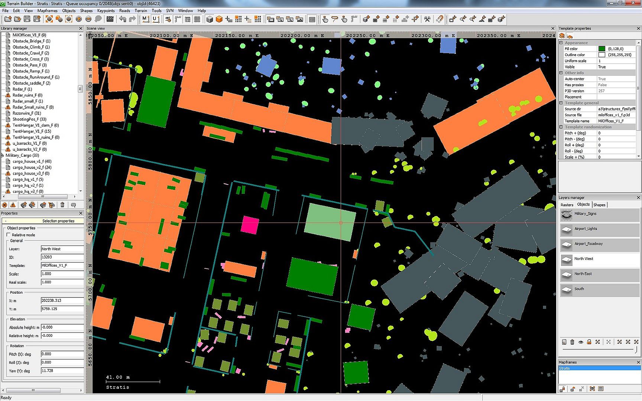Click the Undo arrow in the toolbar
This screenshot has height=401, width=642.
click(x=123, y=19)
